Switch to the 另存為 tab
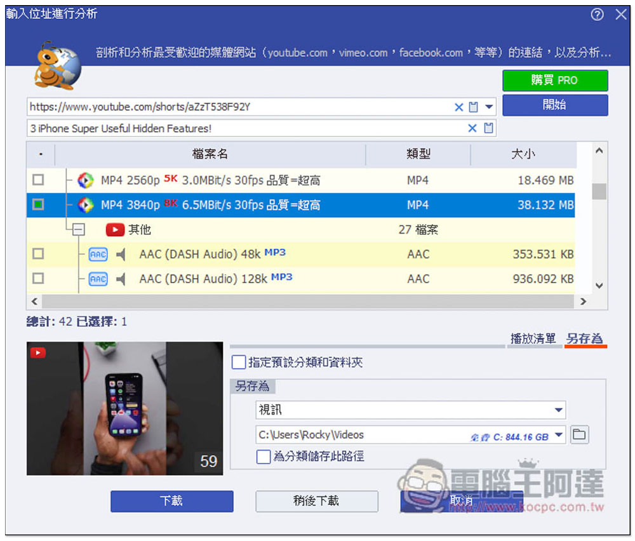The image size is (635, 541). (x=584, y=338)
